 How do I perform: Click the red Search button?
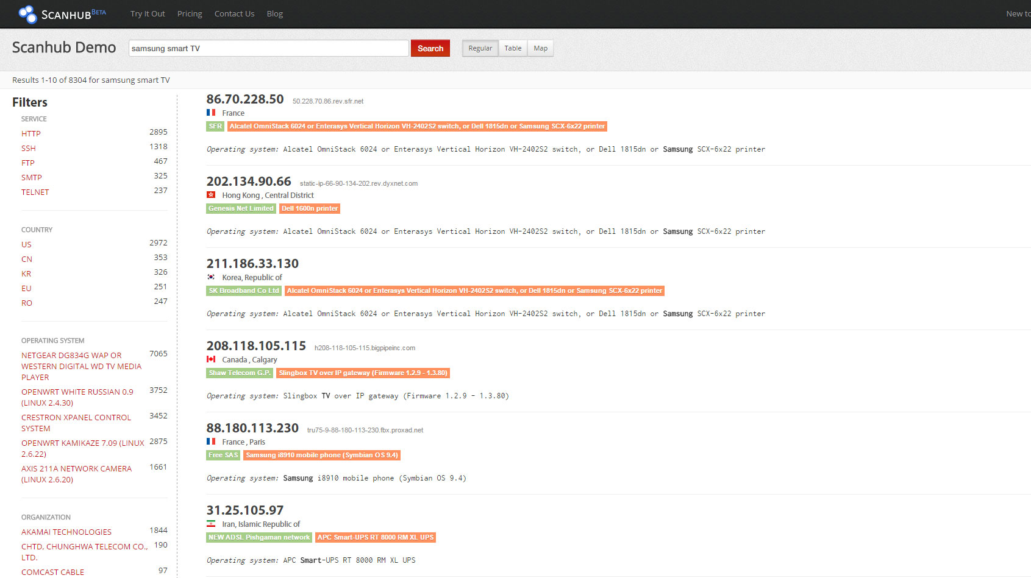430,48
